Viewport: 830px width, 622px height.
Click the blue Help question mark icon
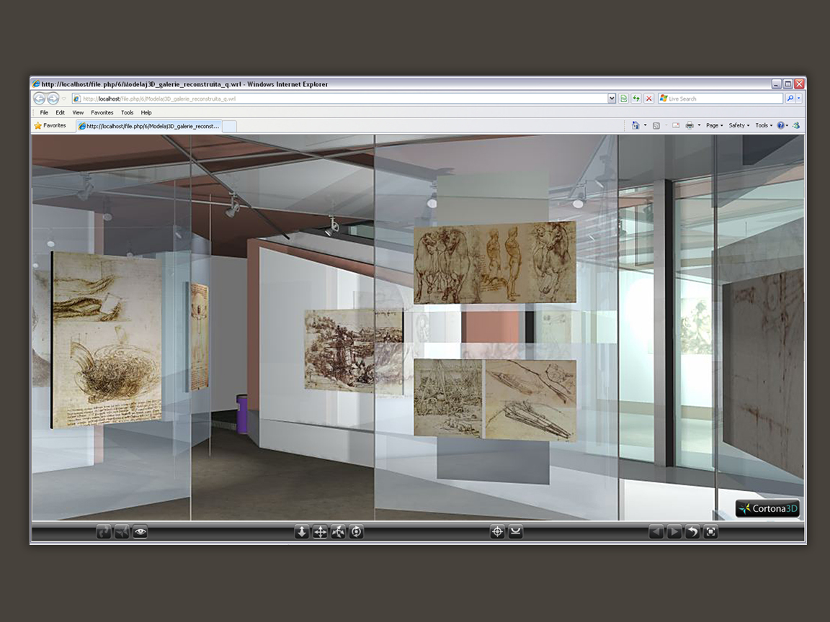780,125
